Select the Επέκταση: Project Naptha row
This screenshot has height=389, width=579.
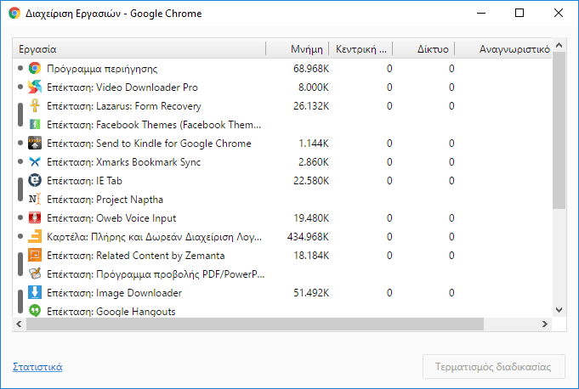pos(282,199)
